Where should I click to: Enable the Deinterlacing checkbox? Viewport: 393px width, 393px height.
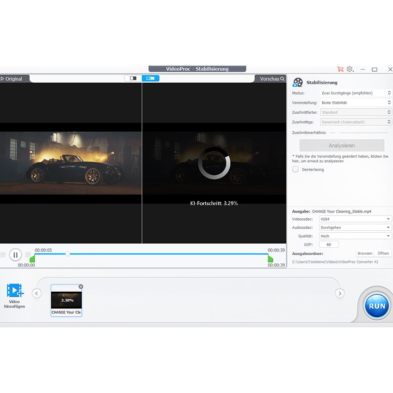coord(295,170)
